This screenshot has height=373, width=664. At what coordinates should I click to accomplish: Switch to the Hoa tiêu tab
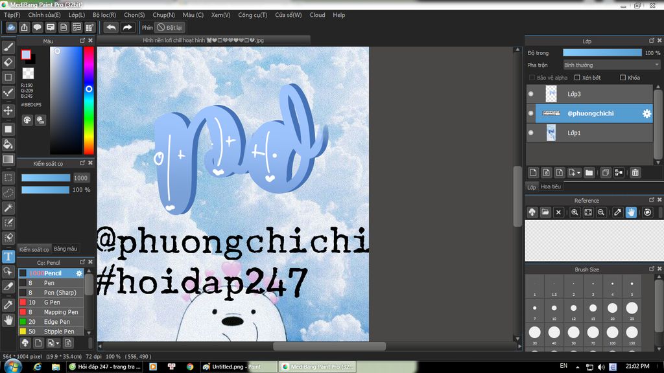[551, 186]
